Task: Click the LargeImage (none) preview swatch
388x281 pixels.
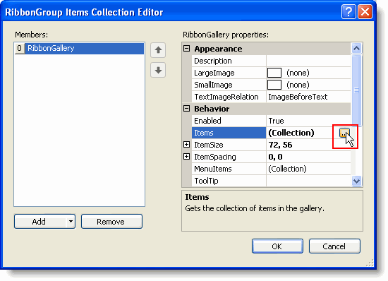Action: click(274, 73)
